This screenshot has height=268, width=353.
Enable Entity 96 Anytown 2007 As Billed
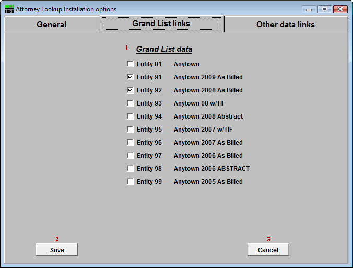click(x=130, y=143)
